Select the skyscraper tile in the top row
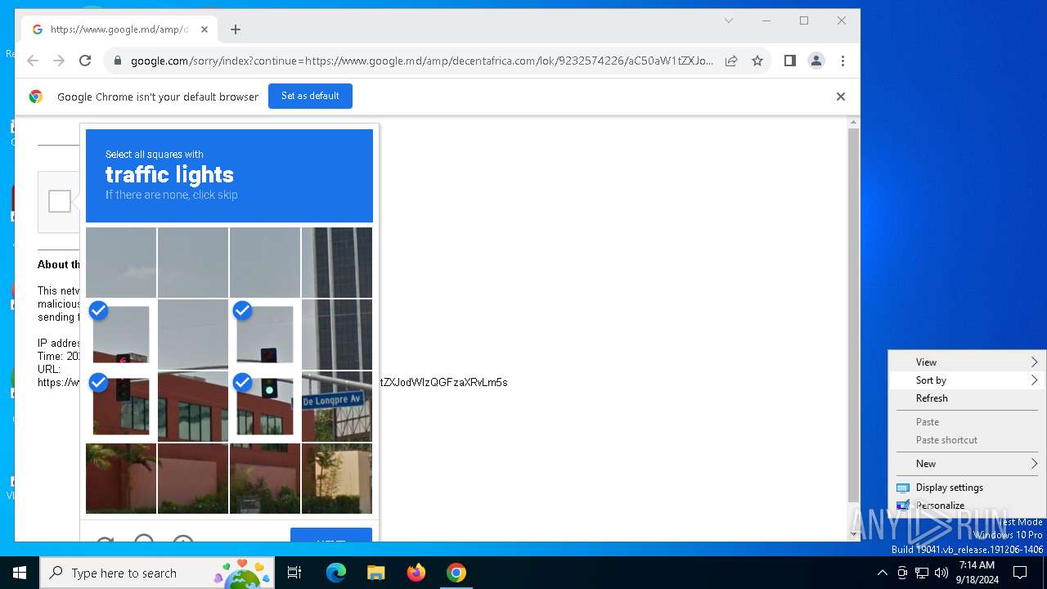This screenshot has height=589, width=1047. (337, 263)
